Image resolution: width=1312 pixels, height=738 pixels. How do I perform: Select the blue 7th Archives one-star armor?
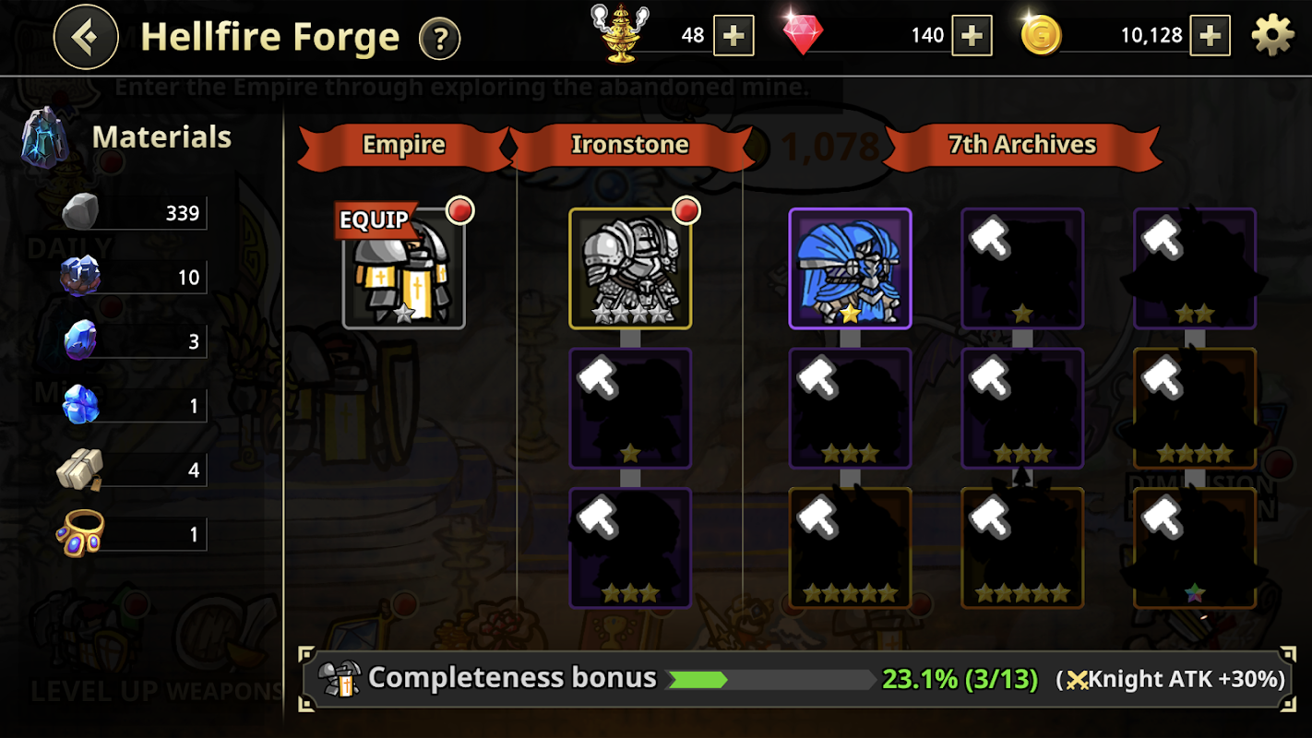tap(850, 268)
